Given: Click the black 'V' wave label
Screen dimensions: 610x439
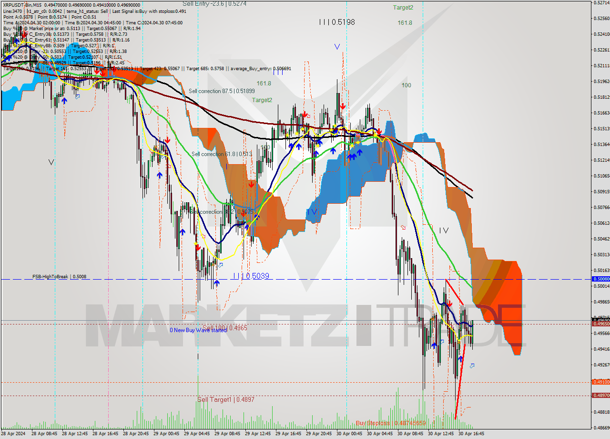Looking at the screenshot, I should coord(51,162).
